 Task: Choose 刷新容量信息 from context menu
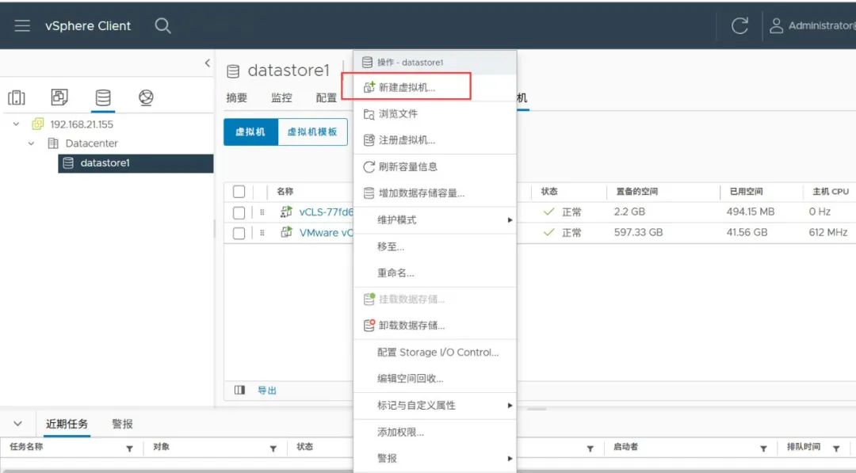pyautogui.click(x=434, y=167)
